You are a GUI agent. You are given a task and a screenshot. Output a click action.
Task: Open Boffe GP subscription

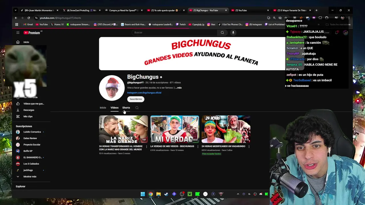(x=28, y=151)
